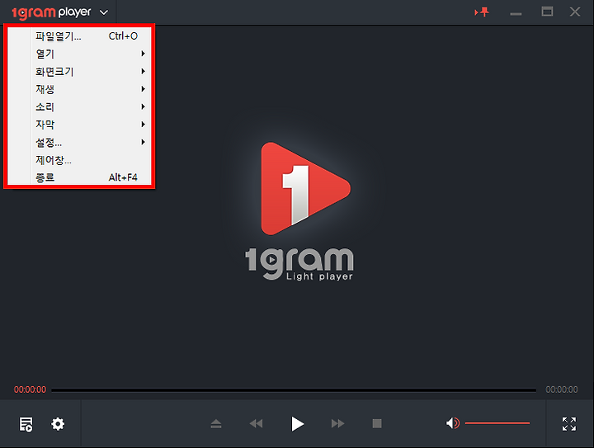Screen dimensions: 594x448
Task: Expand the 화면크기 submenu
Action: 79,71
